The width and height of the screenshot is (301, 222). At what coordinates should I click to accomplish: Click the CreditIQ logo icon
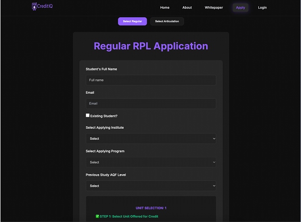coord(35,7)
